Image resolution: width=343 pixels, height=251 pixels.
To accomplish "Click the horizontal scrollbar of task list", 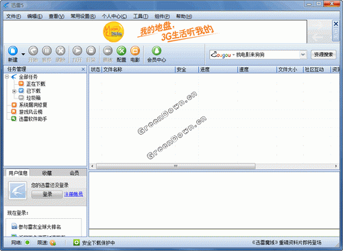I will [x=176, y=166].
